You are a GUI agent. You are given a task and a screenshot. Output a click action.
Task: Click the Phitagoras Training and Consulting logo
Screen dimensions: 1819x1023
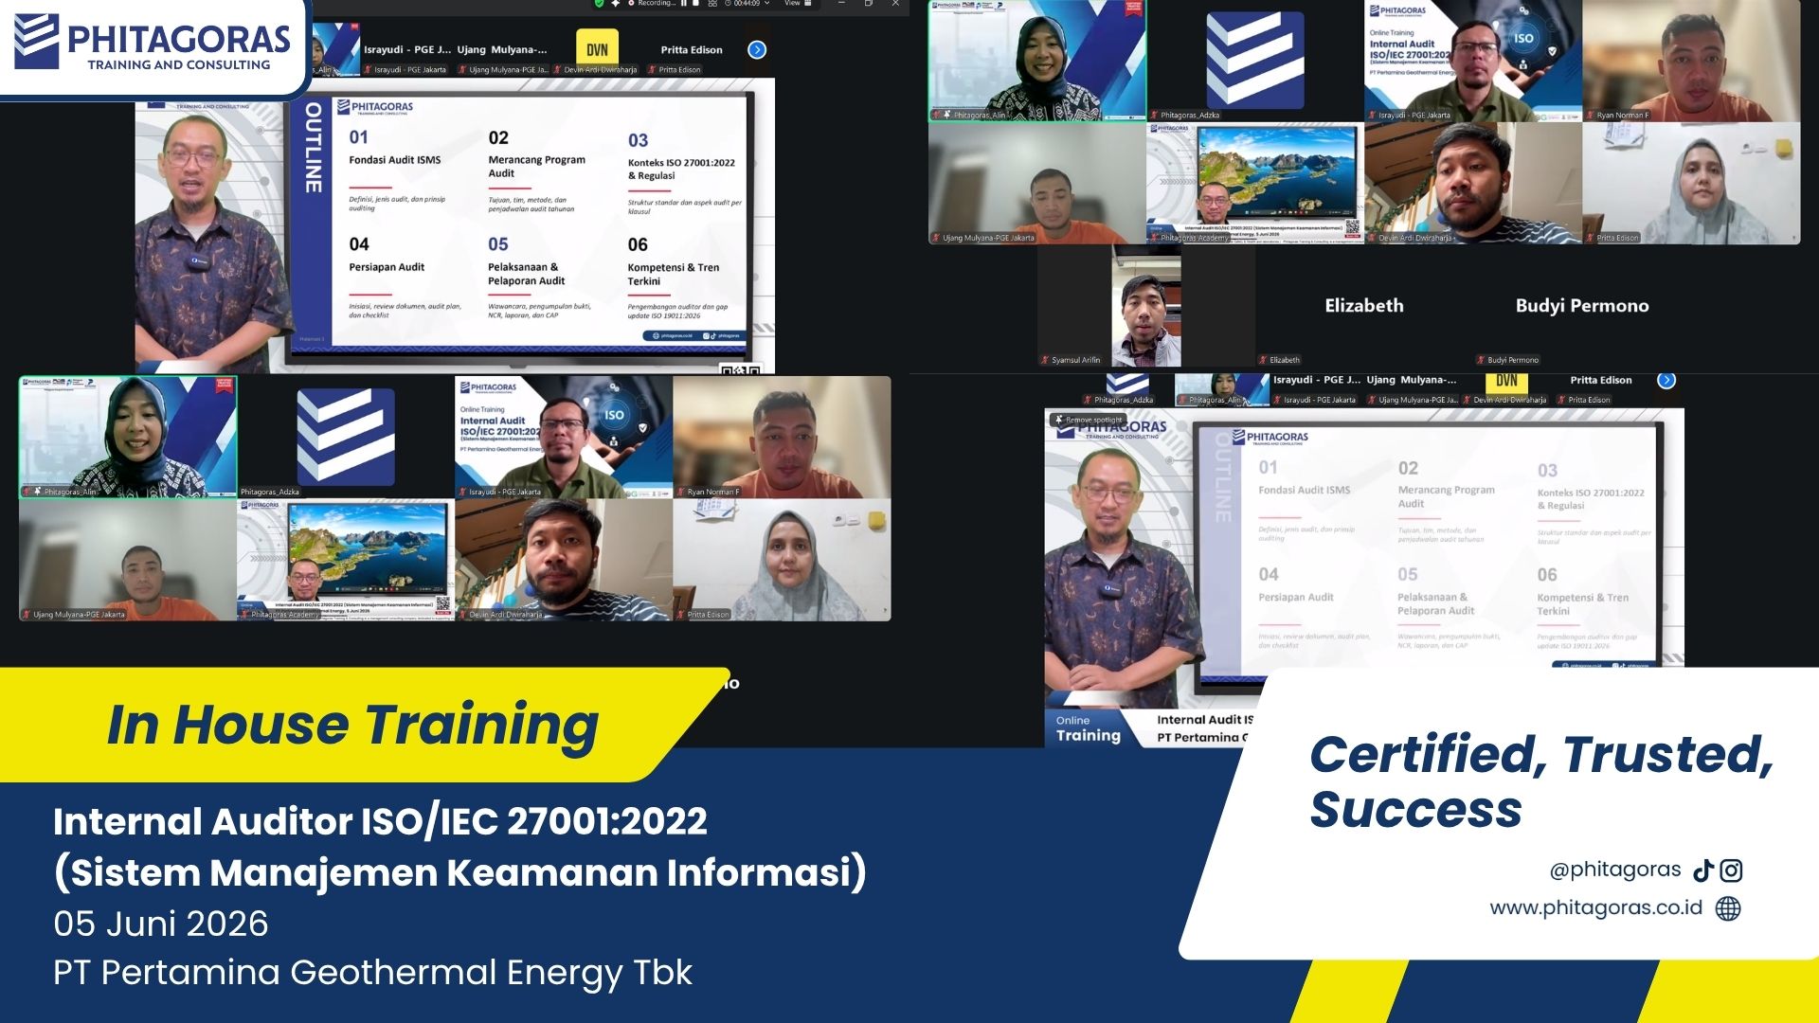153,43
